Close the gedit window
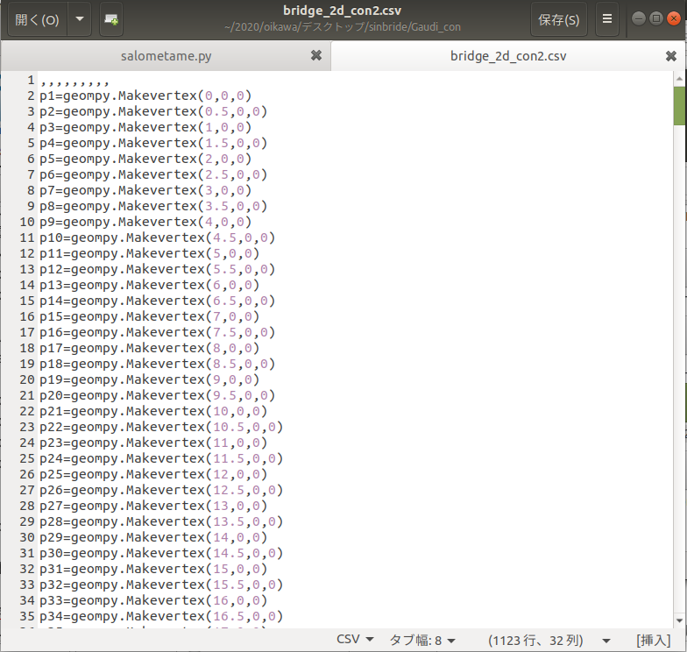 (x=673, y=18)
